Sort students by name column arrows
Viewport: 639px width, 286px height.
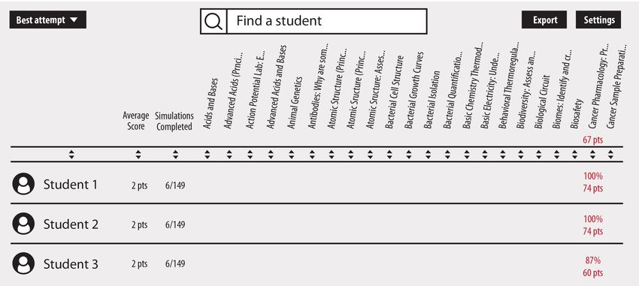pyautogui.click(x=71, y=155)
